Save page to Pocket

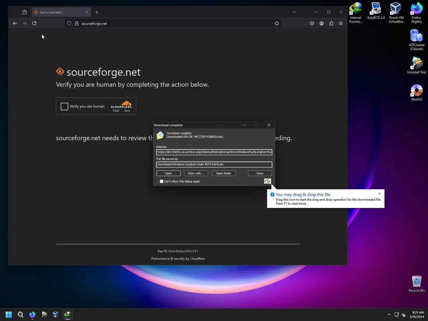click(312, 24)
